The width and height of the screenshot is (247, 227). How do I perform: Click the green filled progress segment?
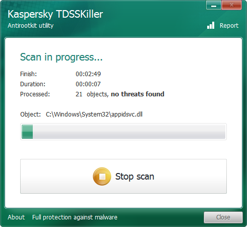27,132
